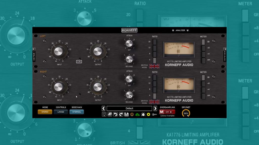
Task: Click the Dry/Wet 100% knob
Action: [x=186, y=113]
